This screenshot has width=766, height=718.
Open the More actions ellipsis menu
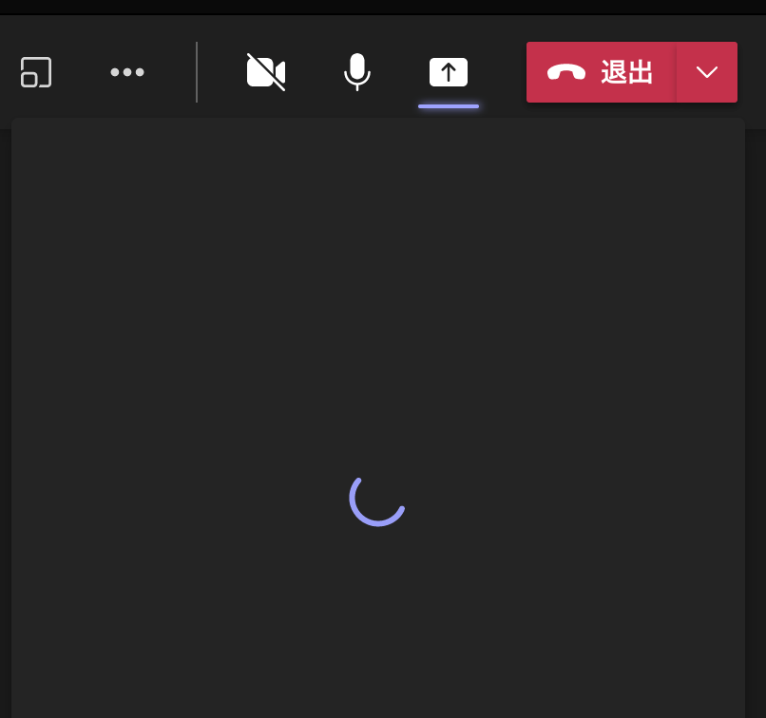[127, 72]
